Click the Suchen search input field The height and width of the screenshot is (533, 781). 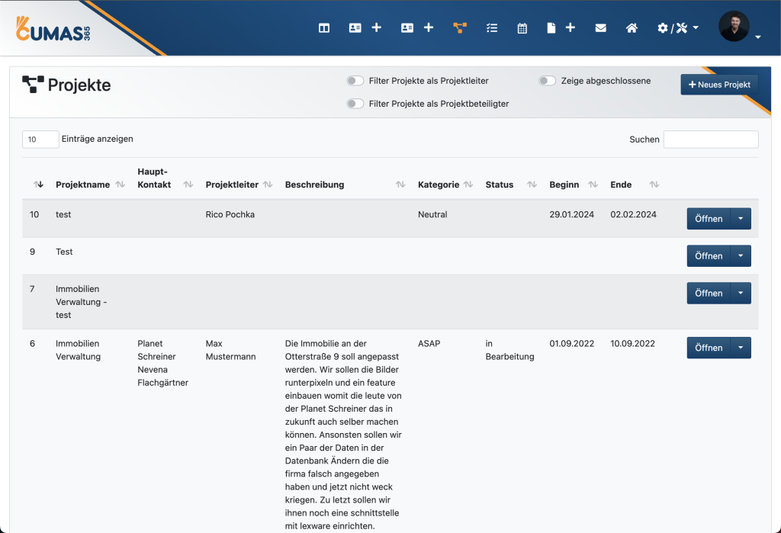tap(711, 140)
